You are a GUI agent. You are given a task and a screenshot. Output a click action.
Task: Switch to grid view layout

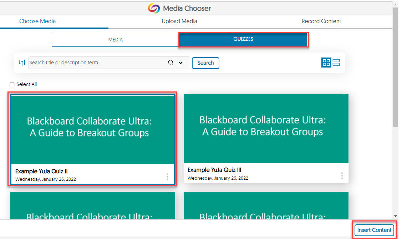326,63
